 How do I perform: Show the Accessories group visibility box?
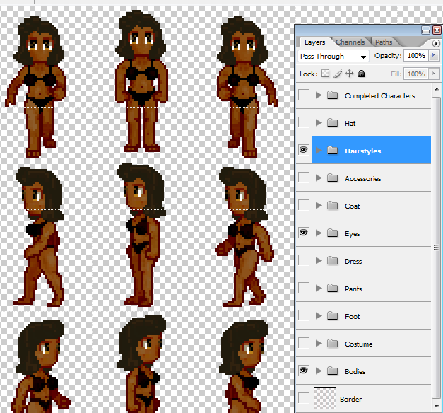(304, 178)
